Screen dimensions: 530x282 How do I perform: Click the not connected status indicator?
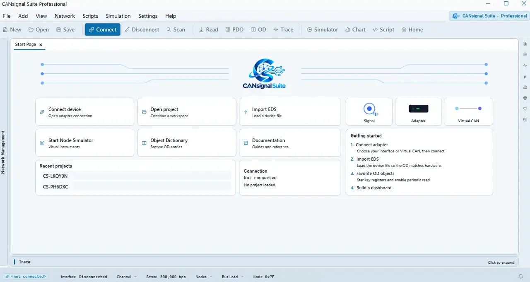click(26, 277)
